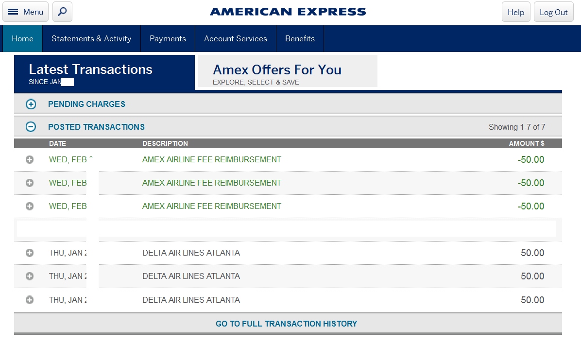Go to the Payments menu
Screen dimensions: 581x345
click(x=168, y=39)
